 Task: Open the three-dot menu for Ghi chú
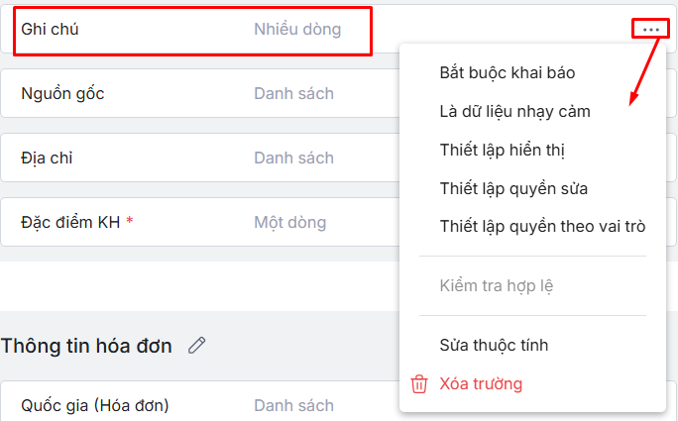[x=650, y=30]
